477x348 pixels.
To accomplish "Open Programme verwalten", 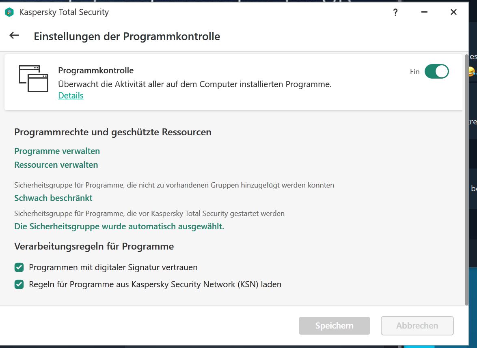I will pos(57,151).
